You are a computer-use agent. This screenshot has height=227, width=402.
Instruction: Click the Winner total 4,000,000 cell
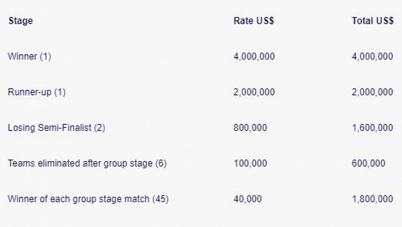point(372,56)
